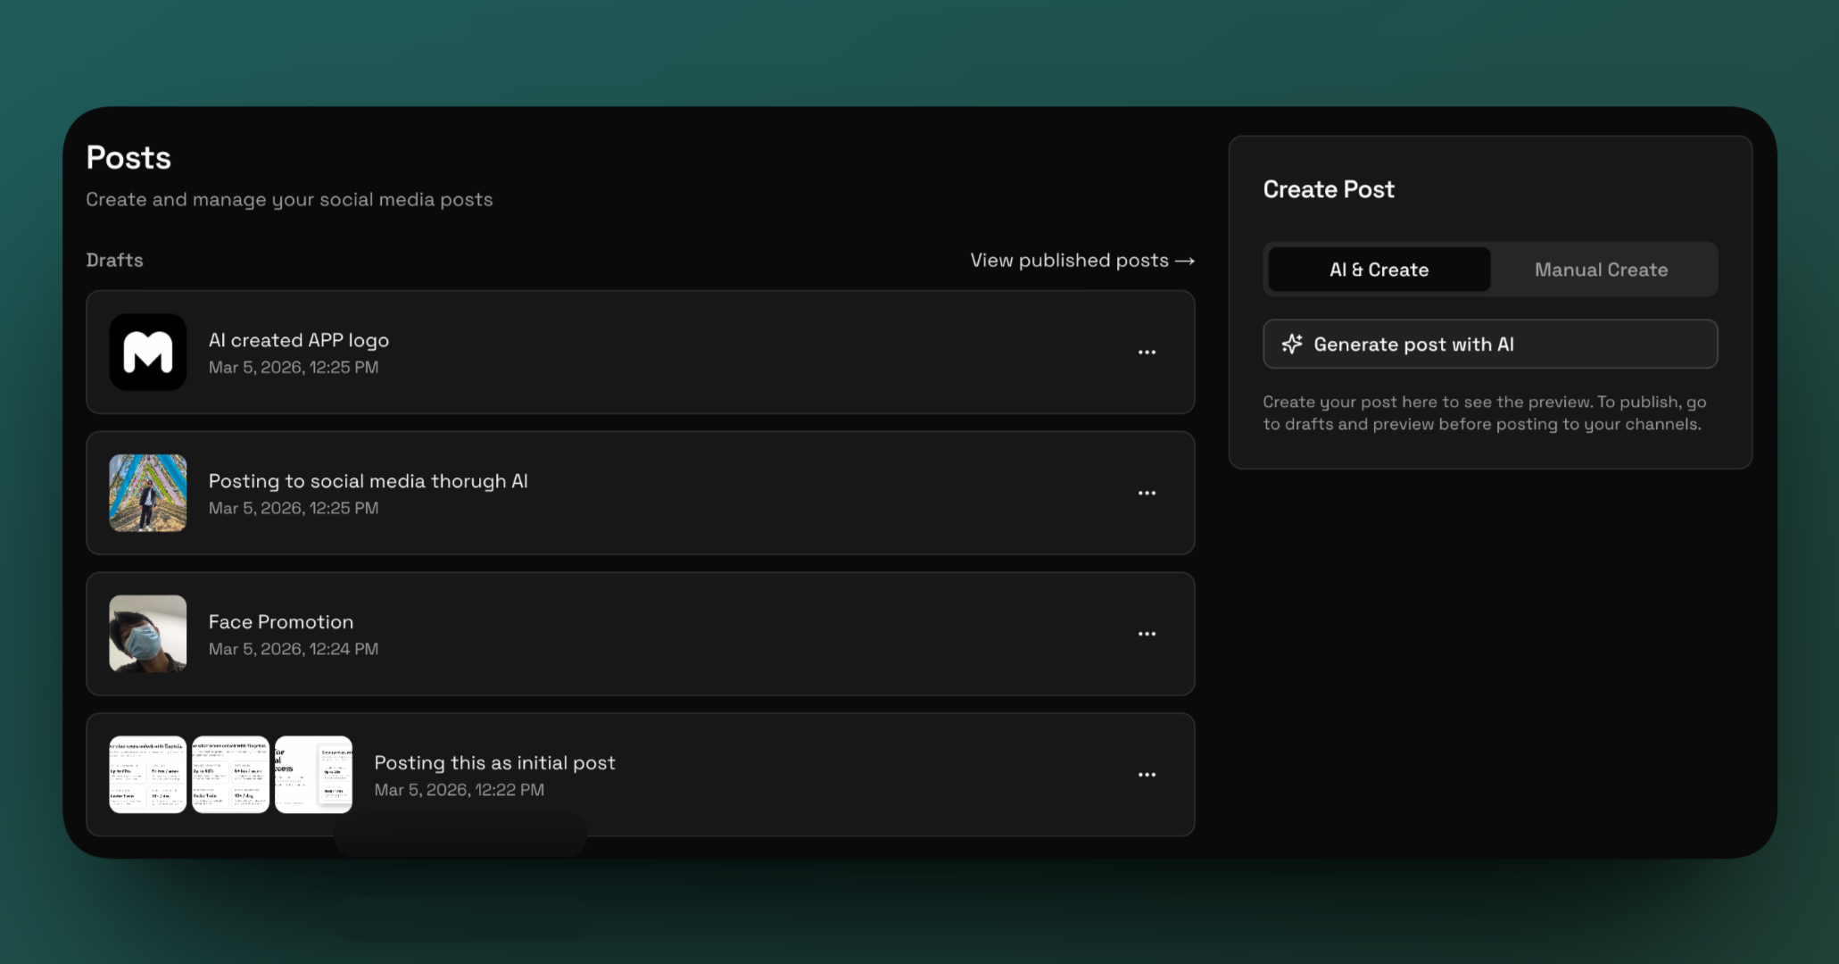Open Posting to social media thorough AI title
The width and height of the screenshot is (1839, 964).
point(368,481)
